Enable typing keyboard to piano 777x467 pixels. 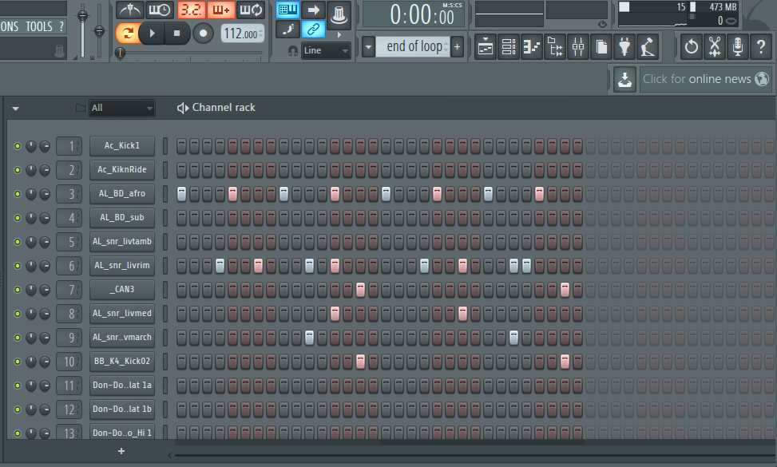coord(287,10)
